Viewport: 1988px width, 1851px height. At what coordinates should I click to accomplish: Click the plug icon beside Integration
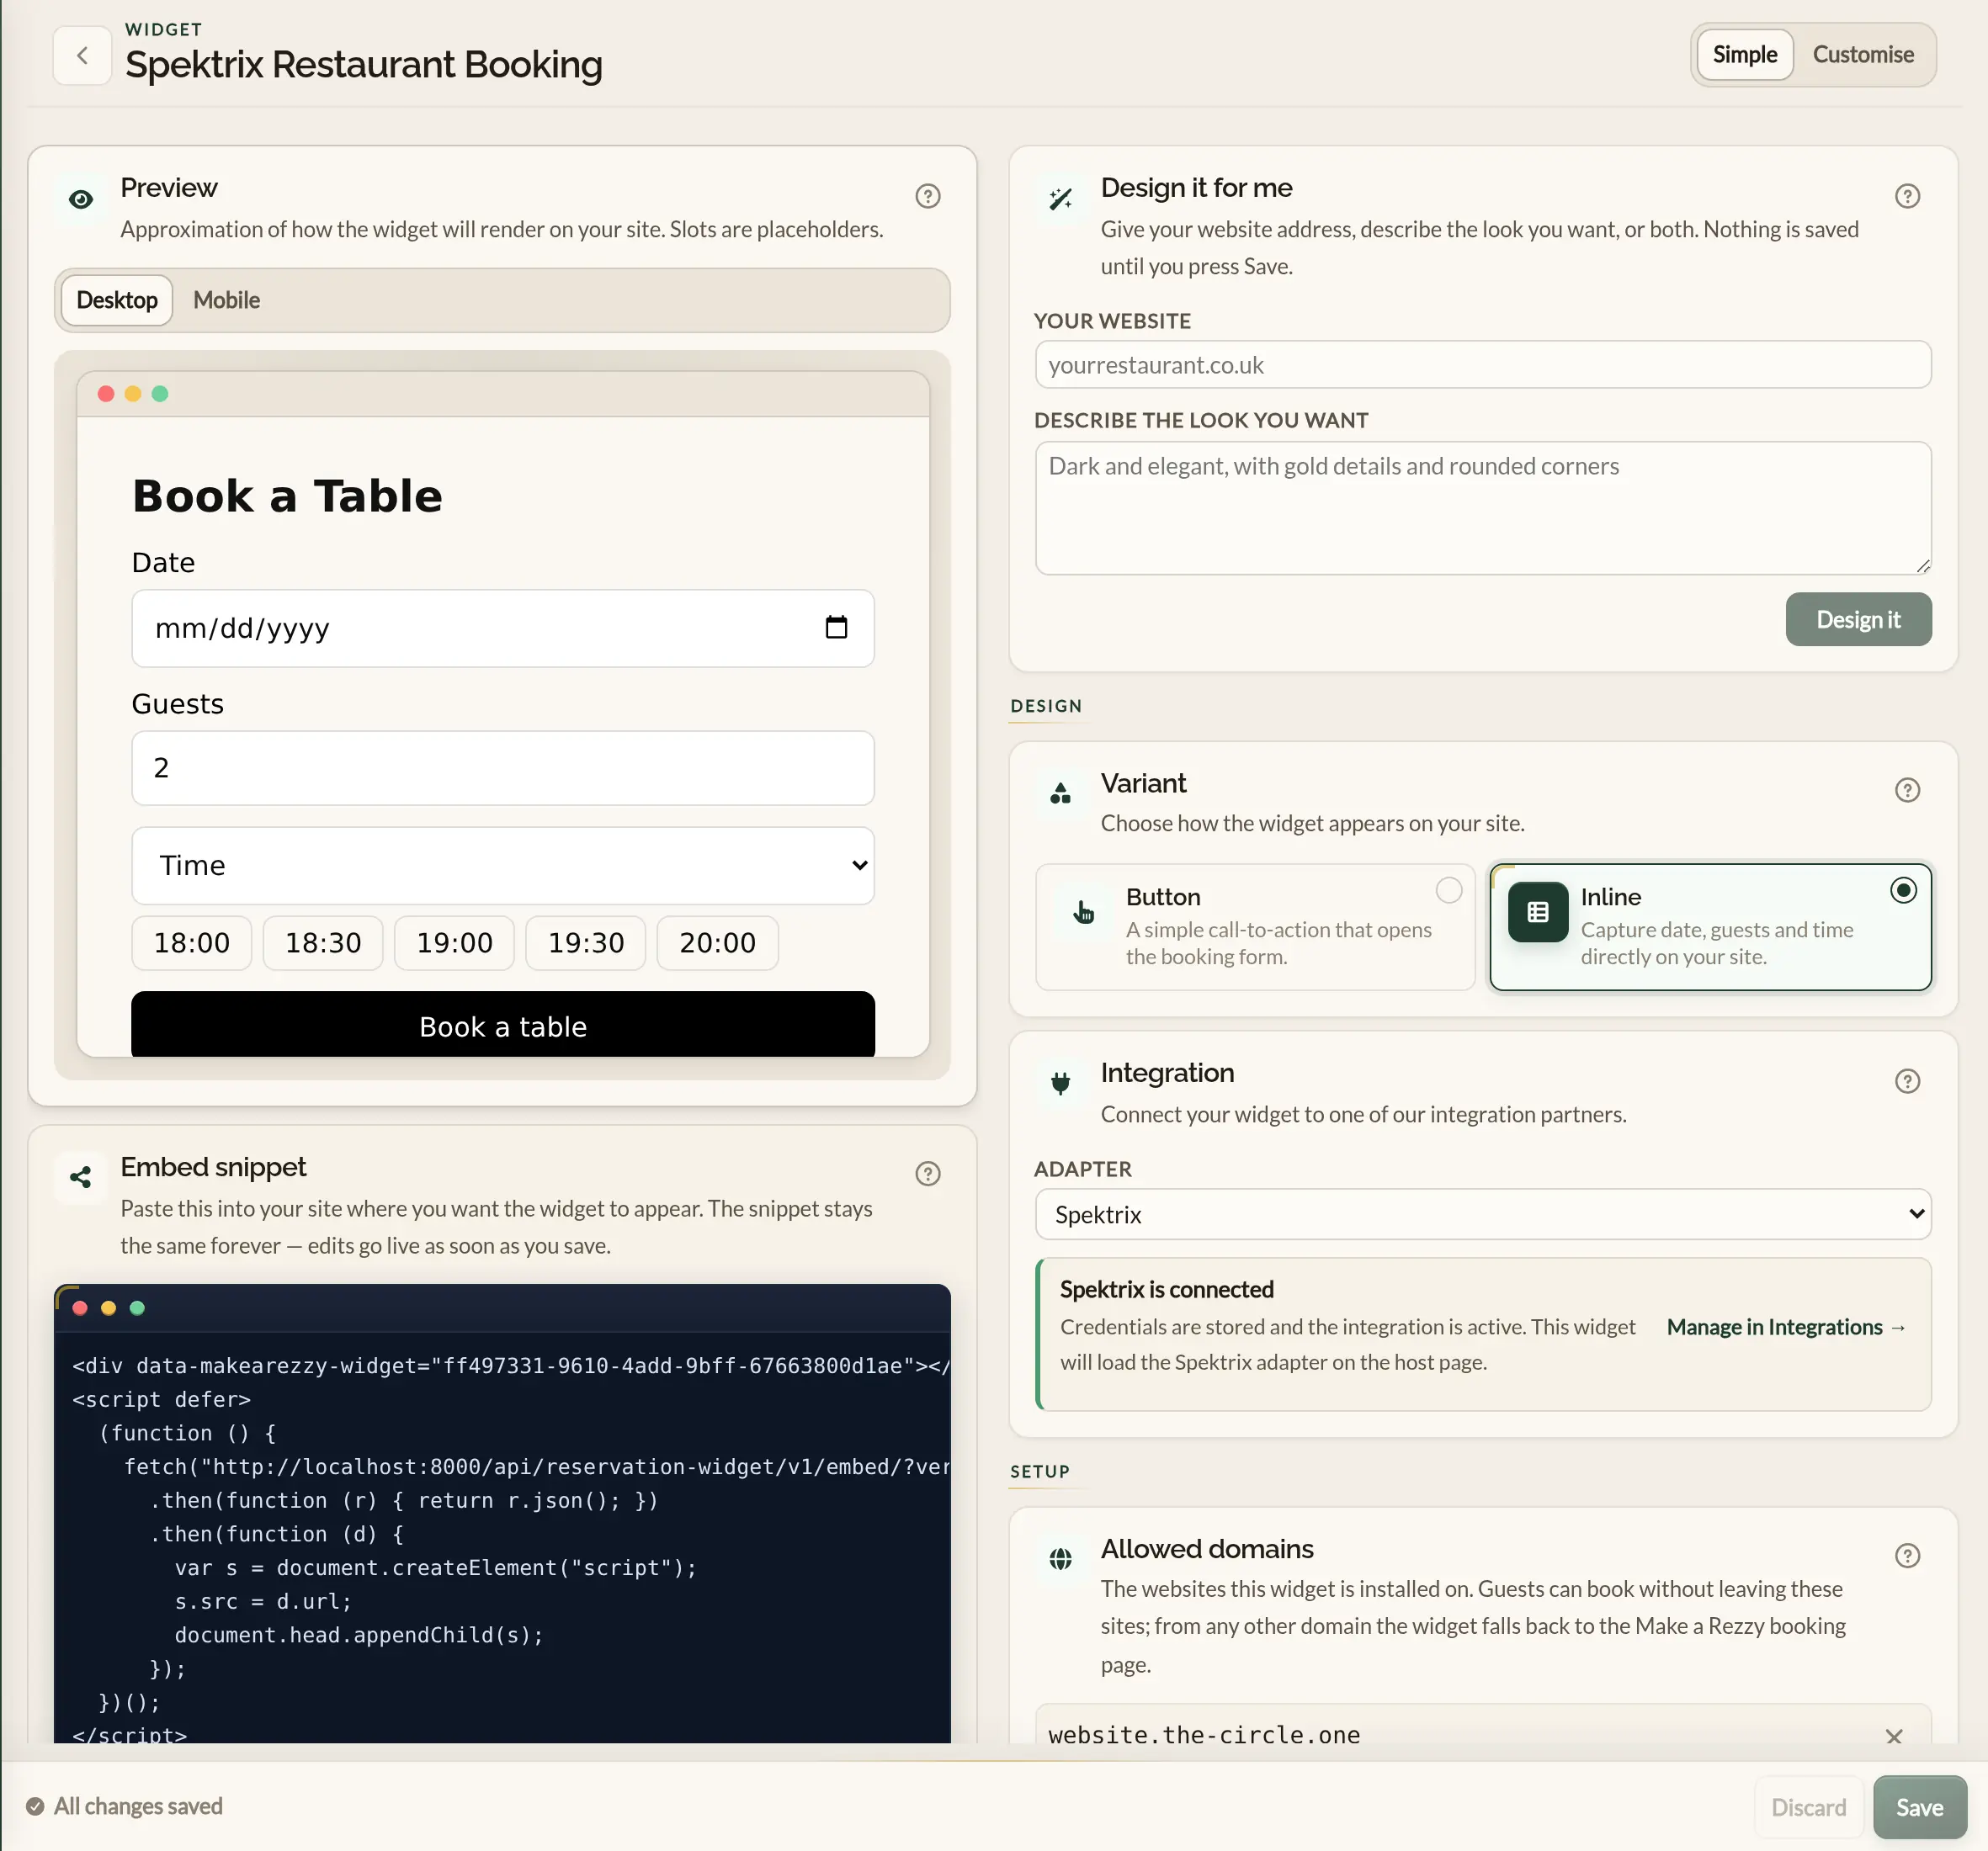(1060, 1083)
